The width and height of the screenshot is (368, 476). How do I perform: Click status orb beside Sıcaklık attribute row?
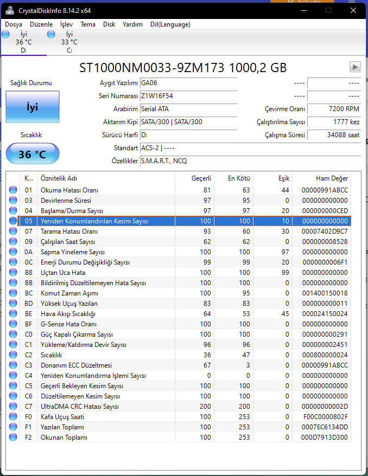[13, 355]
